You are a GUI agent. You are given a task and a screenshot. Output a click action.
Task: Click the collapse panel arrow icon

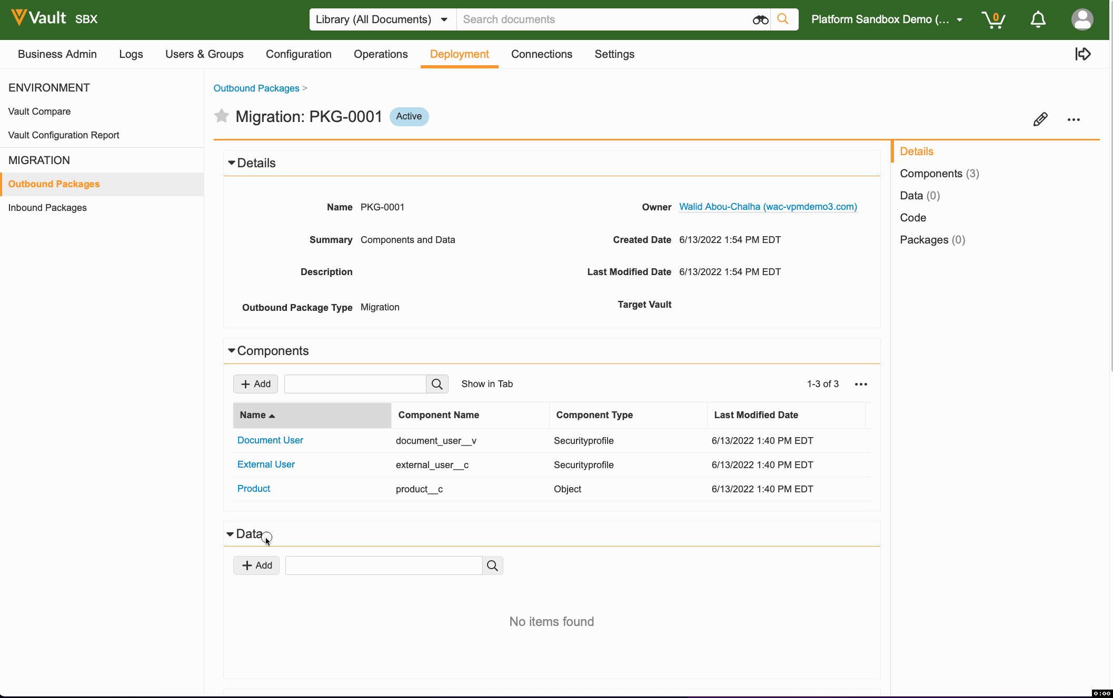click(x=1082, y=54)
